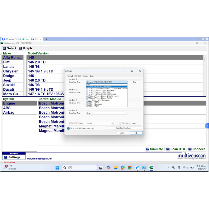Click the Connect button

[x=197, y=149]
